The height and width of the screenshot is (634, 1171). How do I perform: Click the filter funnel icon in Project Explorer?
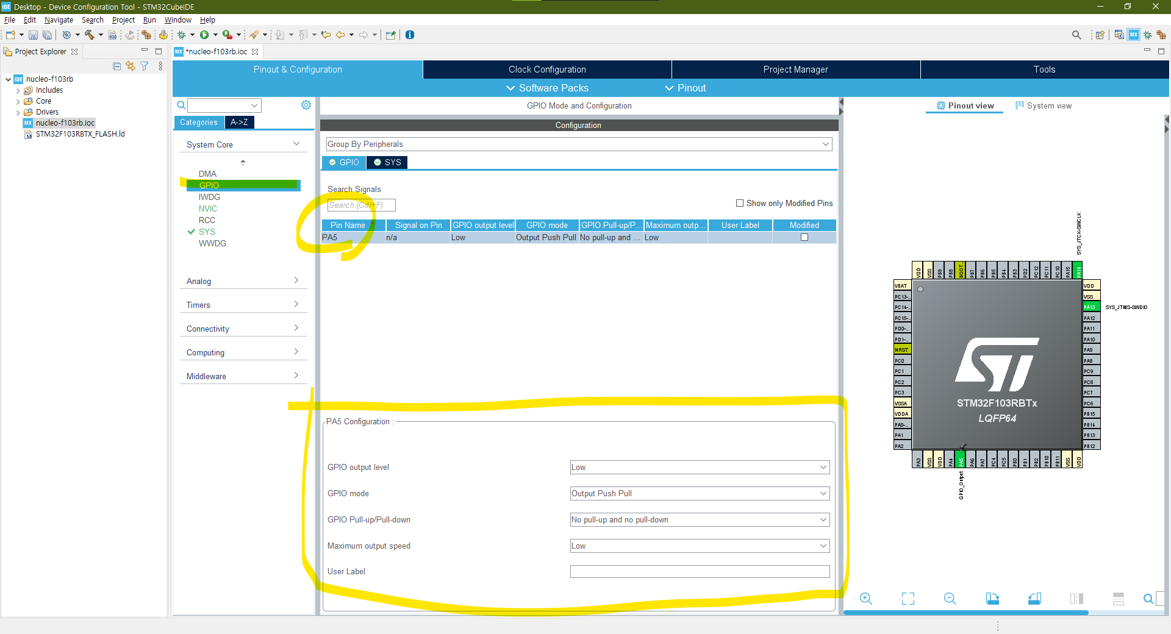145,66
